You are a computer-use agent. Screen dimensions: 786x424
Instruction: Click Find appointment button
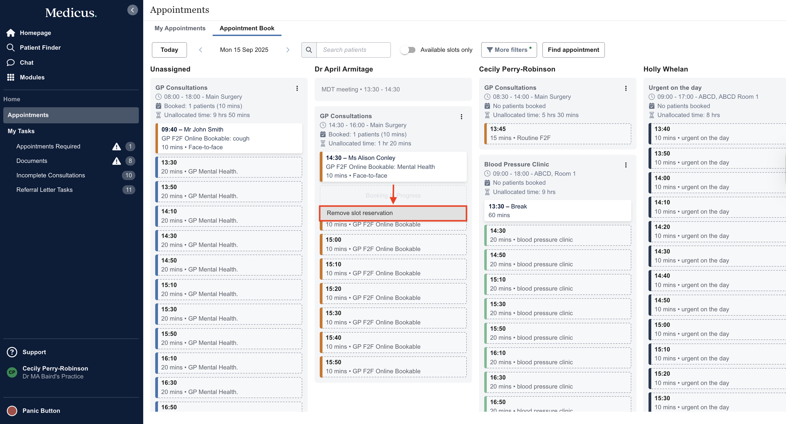point(573,50)
